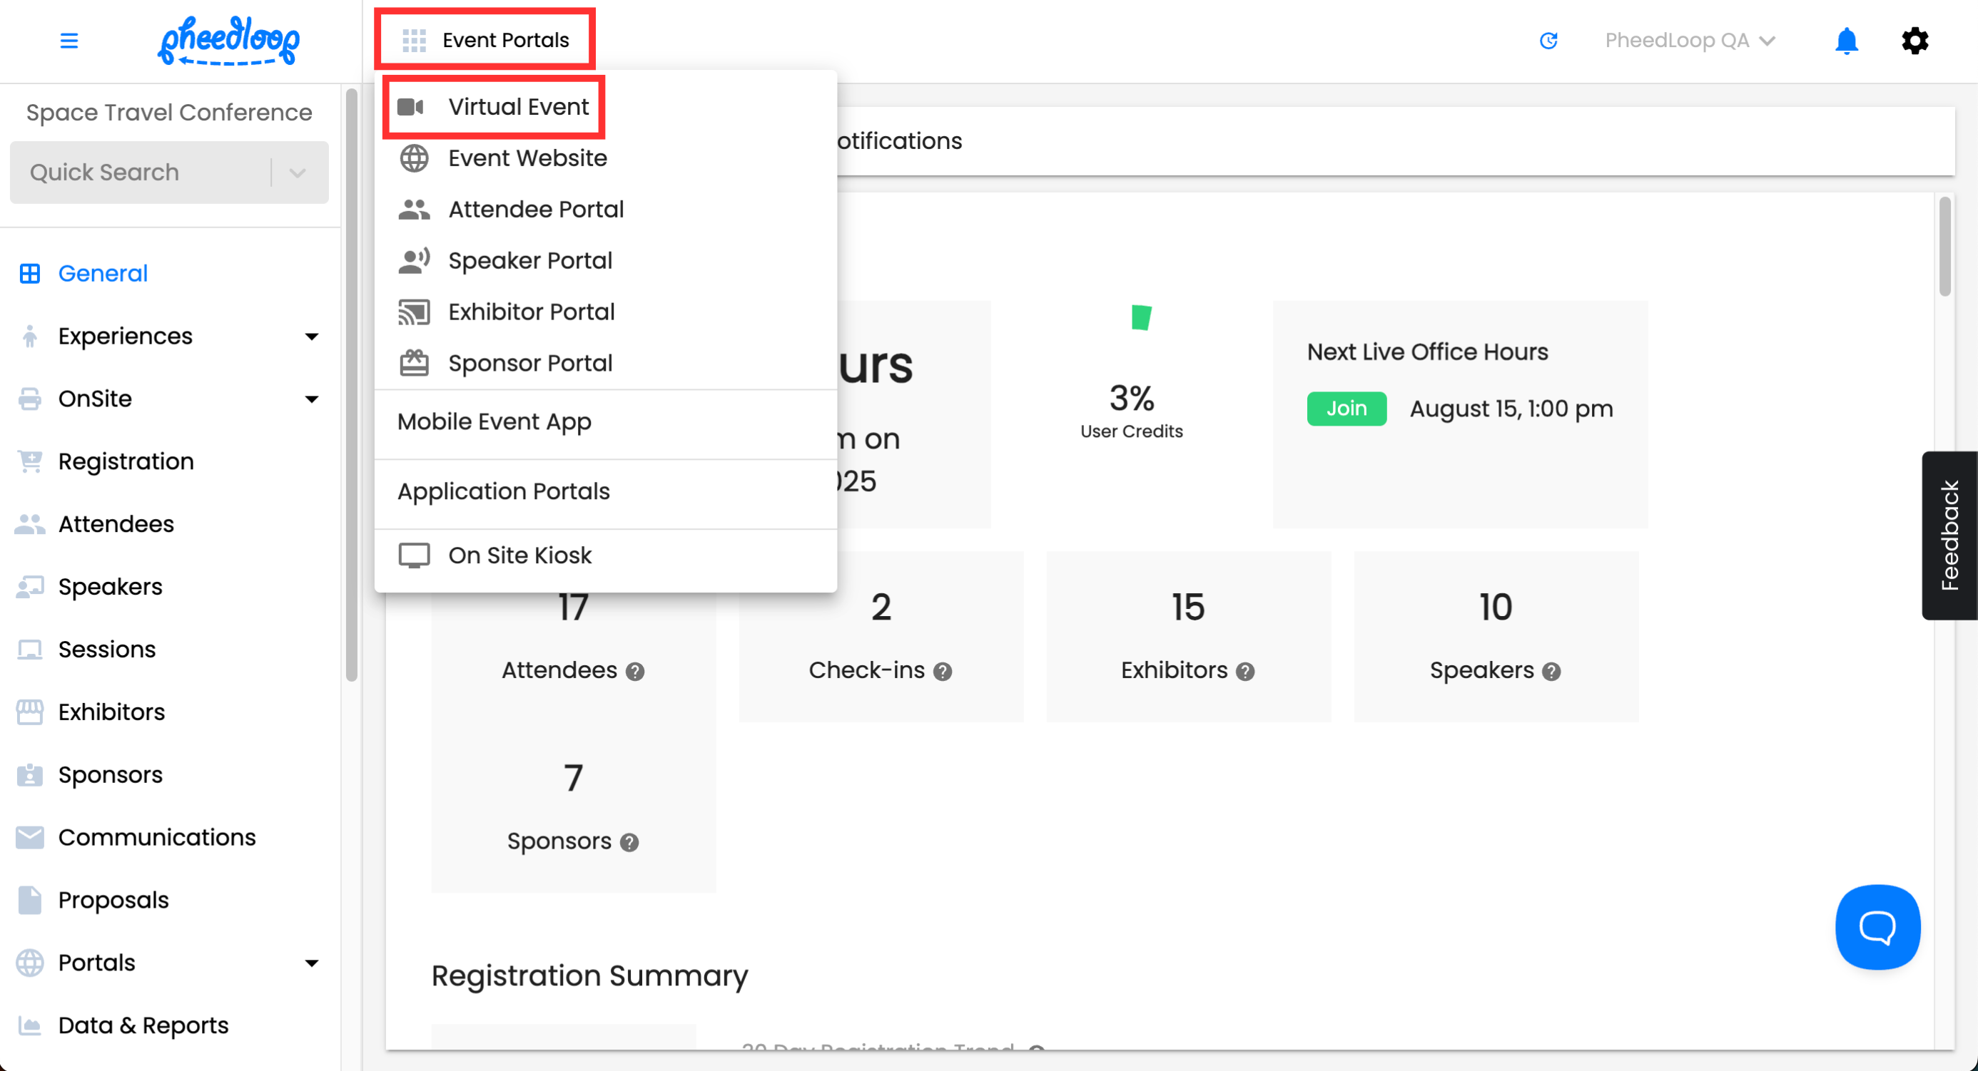
Task: Go to General in sidebar
Action: point(103,274)
